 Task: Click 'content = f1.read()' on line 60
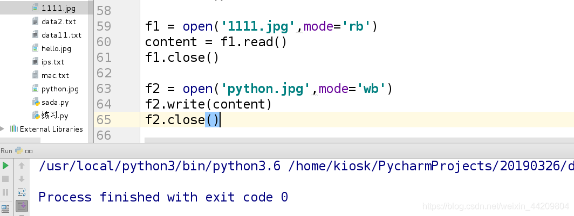[216, 42]
